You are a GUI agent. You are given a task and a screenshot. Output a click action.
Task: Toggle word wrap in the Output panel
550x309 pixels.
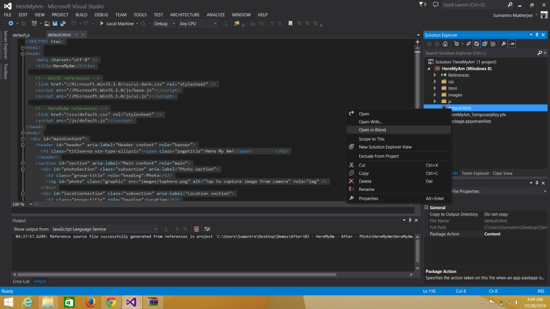207,229
